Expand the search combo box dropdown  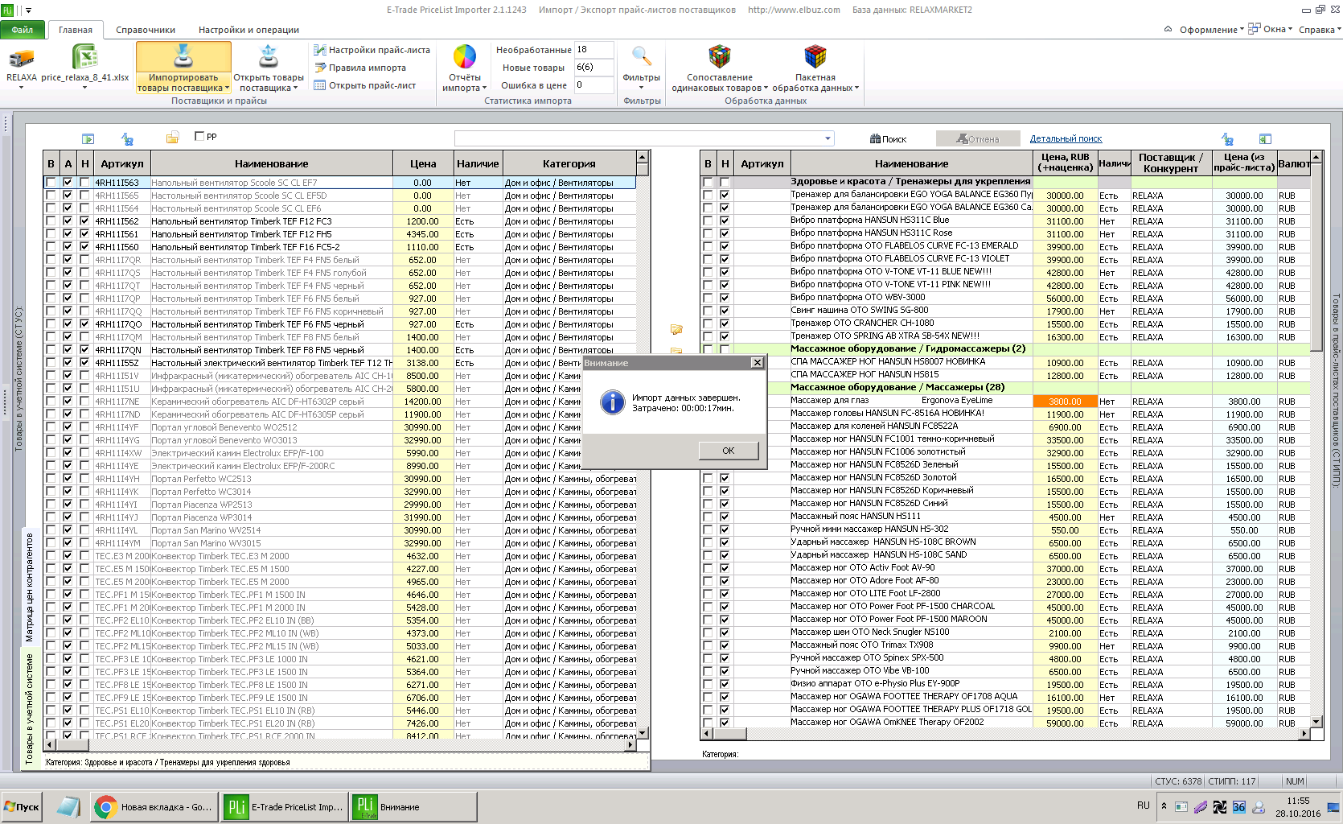(828, 138)
